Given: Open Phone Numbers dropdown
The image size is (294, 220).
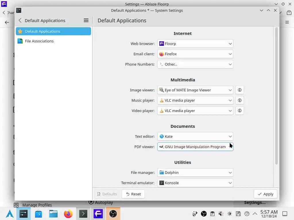Looking at the screenshot, I should 195,64.
